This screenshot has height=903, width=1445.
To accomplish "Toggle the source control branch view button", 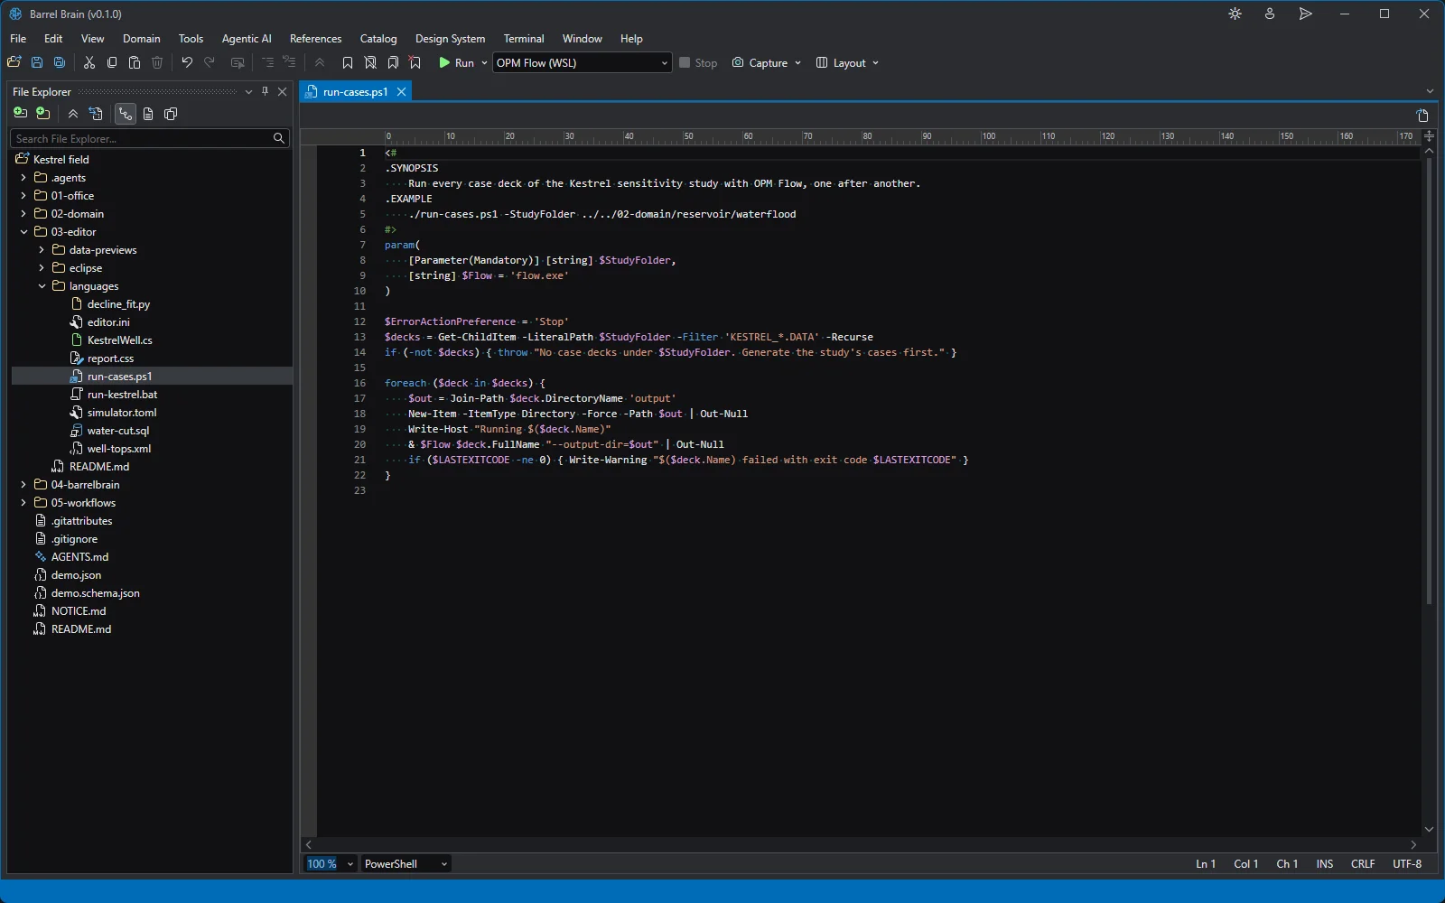I will [126, 114].
